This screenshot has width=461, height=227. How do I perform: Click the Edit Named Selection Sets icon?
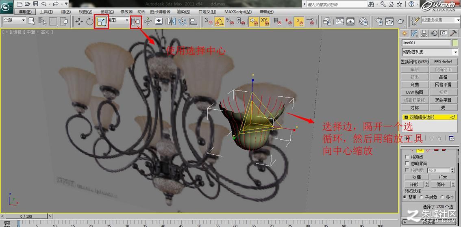click(x=415, y=21)
